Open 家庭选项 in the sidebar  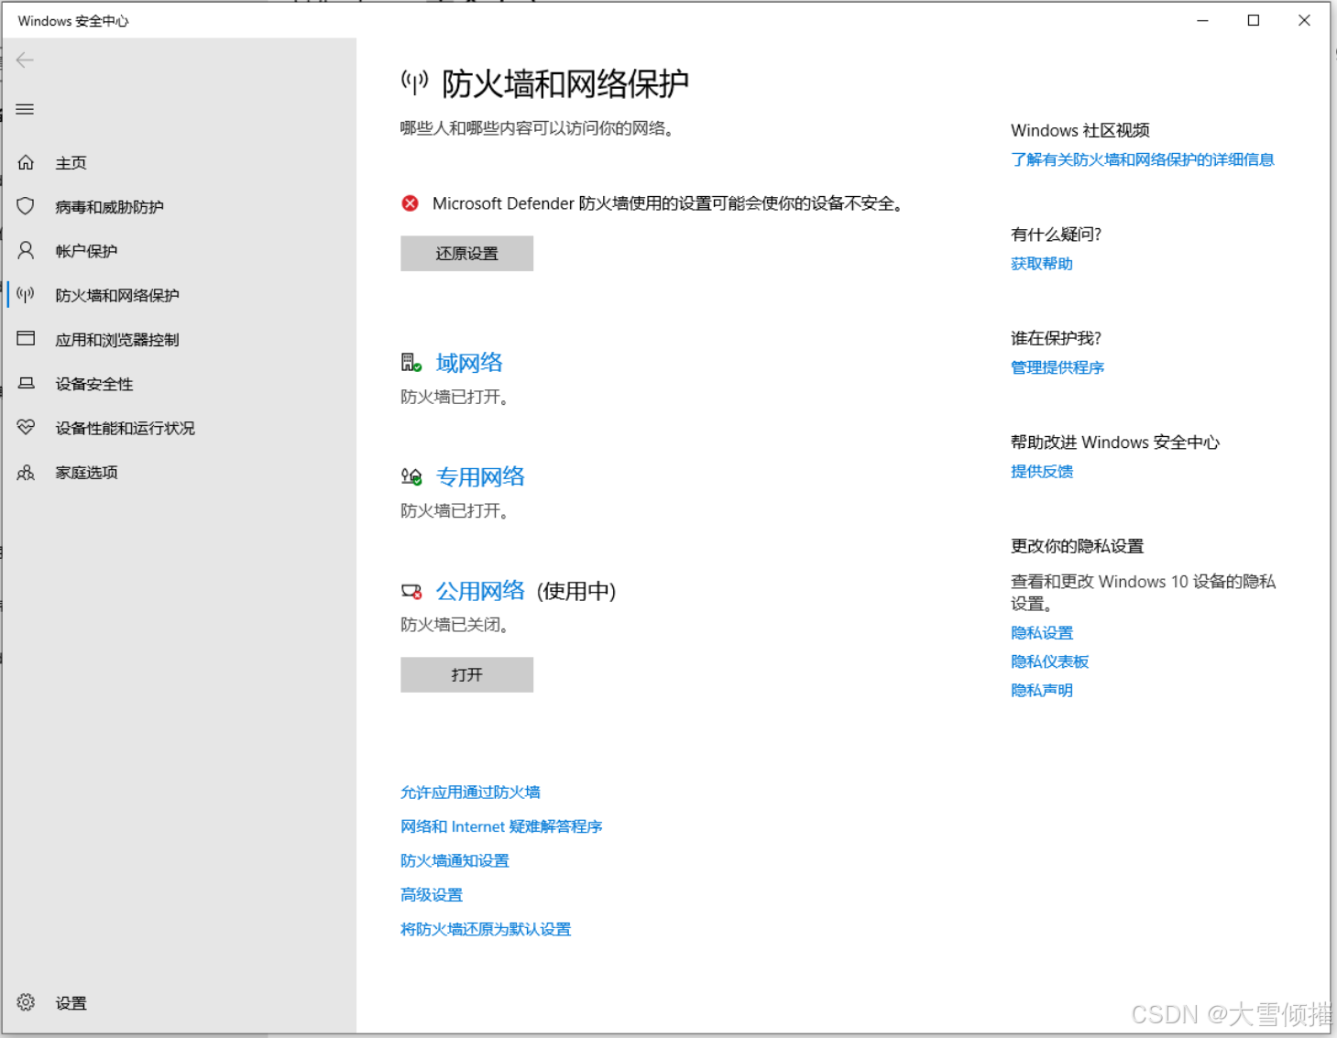(86, 473)
